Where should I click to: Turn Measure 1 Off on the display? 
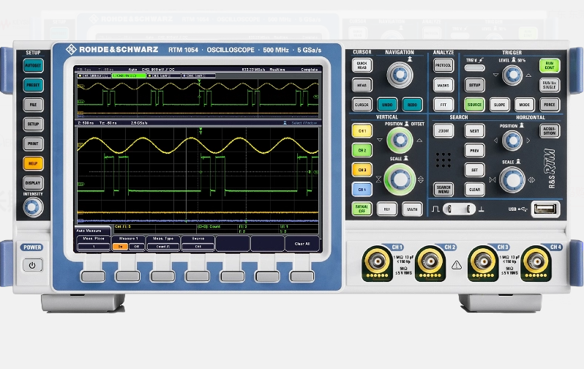pos(137,247)
